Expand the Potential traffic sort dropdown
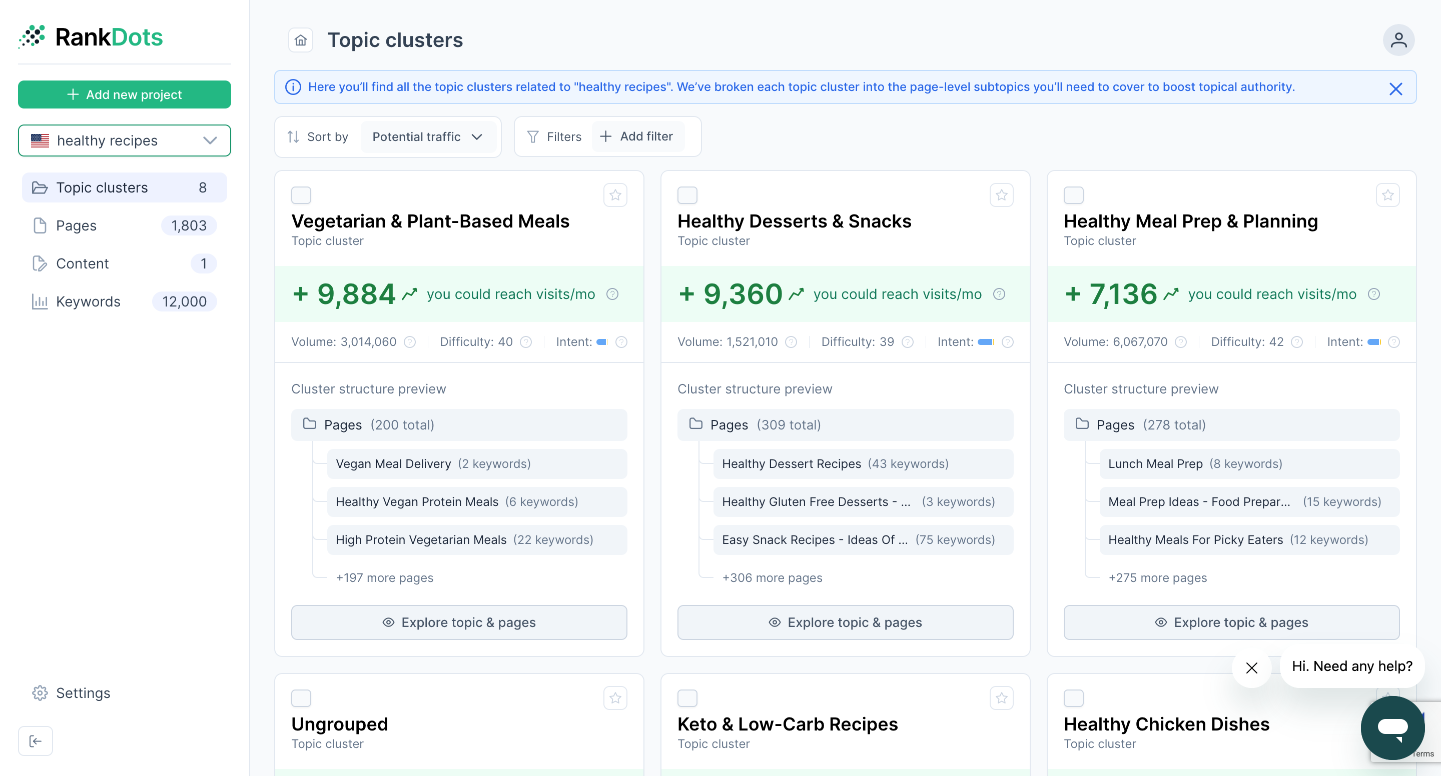This screenshot has width=1441, height=776. click(x=427, y=137)
